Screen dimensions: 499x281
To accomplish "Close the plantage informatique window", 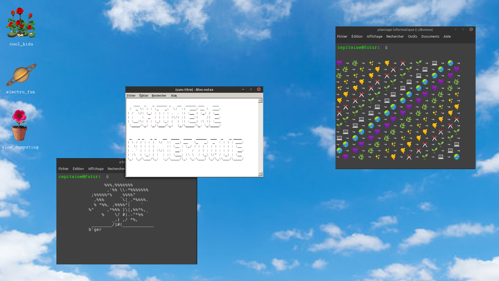I will pos(471,29).
